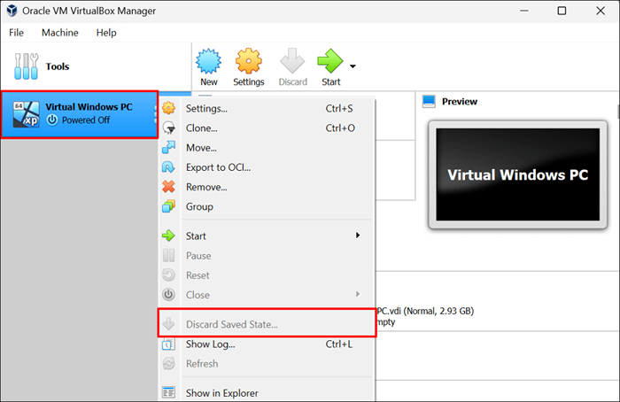
Task: Click the Virtual Windows PC preview thumbnail
Action: pos(517,174)
